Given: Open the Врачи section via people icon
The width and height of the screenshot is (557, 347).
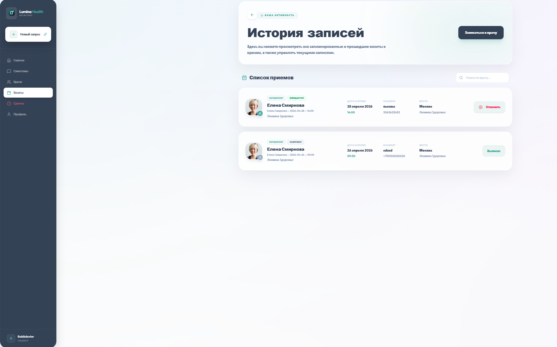Looking at the screenshot, I should click(9, 82).
